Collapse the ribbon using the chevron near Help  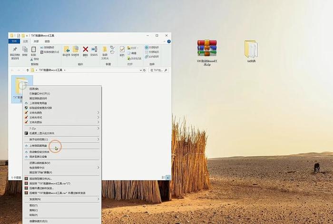[x=165, y=41]
